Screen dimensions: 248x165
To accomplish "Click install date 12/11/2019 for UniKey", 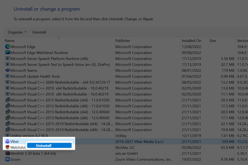I will point(191,136).
